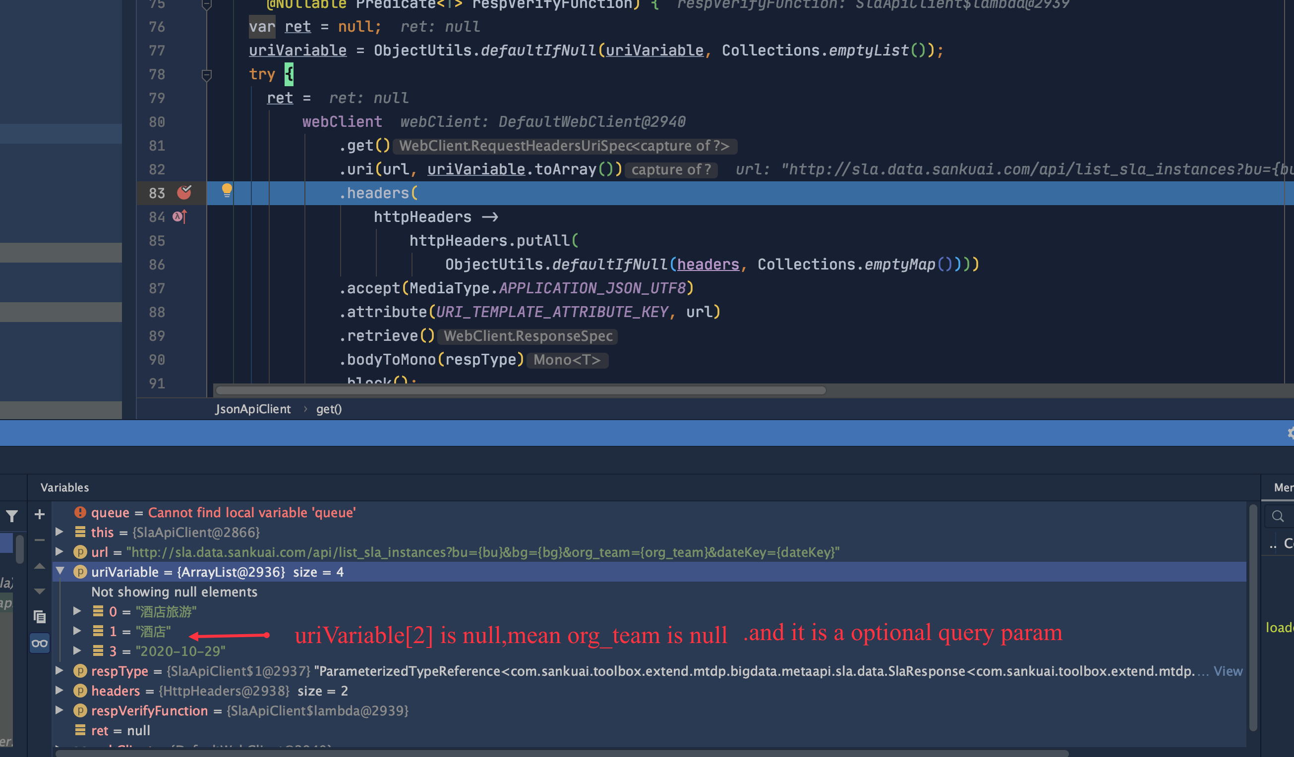This screenshot has width=1294, height=757.
Task: Click the parameter icon beside respType
Action: tap(80, 670)
